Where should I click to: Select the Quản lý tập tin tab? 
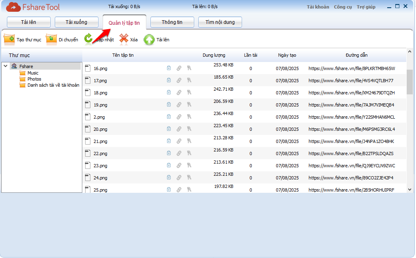coord(124,23)
